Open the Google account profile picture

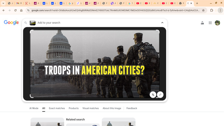tap(218, 23)
